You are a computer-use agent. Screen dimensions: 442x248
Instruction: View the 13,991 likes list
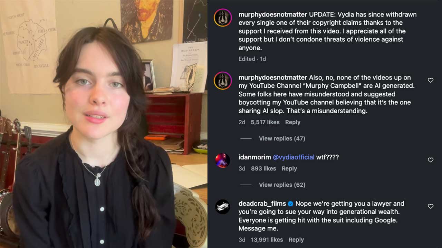267,240
